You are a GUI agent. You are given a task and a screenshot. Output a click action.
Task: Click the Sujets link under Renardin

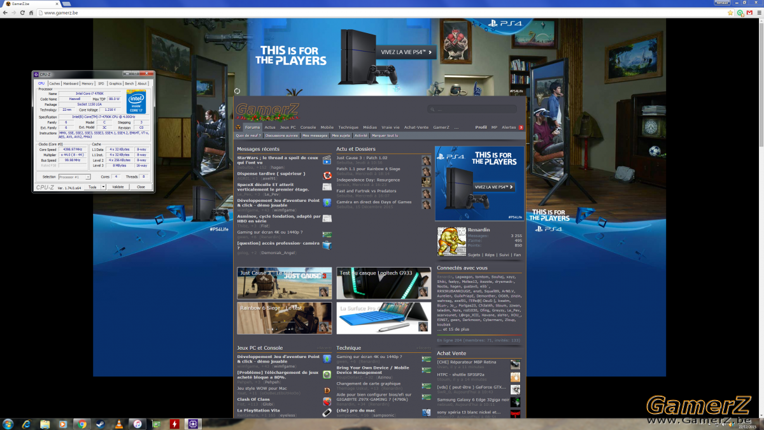(x=475, y=255)
